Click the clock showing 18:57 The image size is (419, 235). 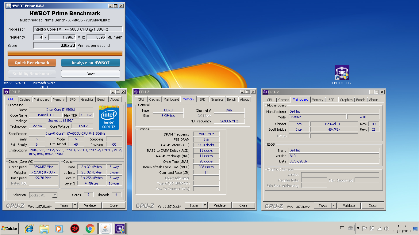402,226
